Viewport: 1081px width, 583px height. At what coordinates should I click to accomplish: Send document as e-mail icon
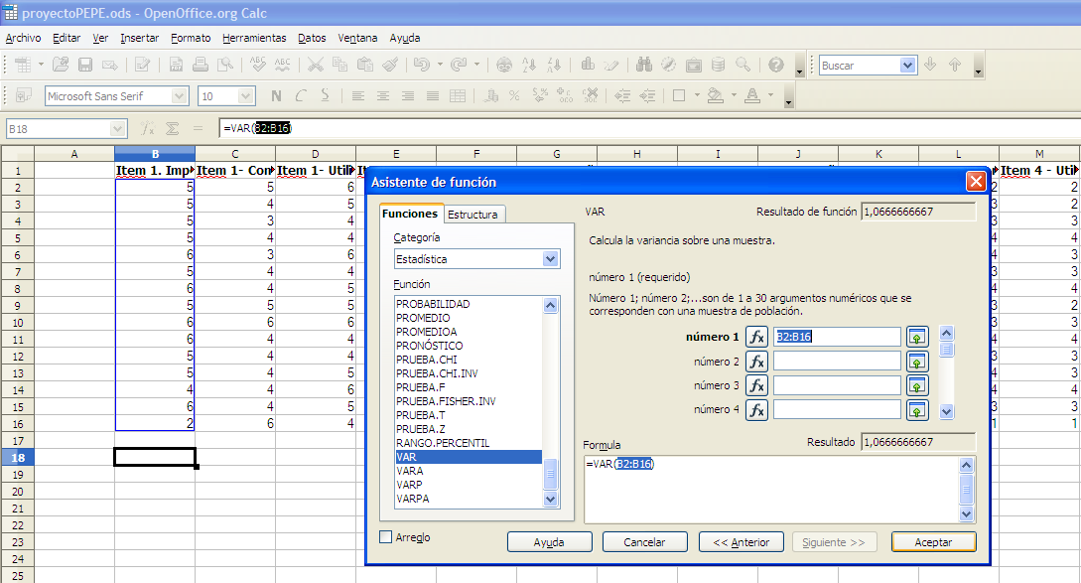(109, 65)
